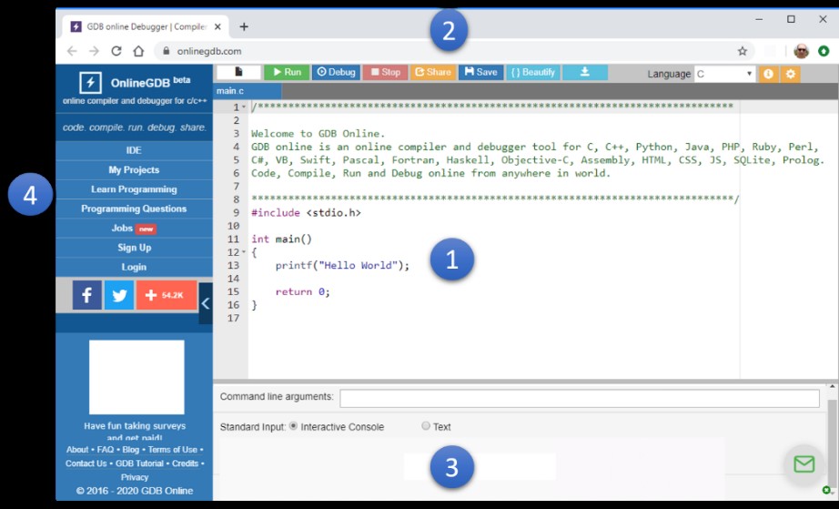The image size is (839, 509).
Task: Click the orange info icon
Action: (768, 74)
